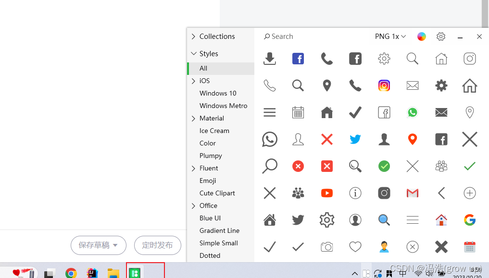Select the left chevron back icon

click(441, 193)
